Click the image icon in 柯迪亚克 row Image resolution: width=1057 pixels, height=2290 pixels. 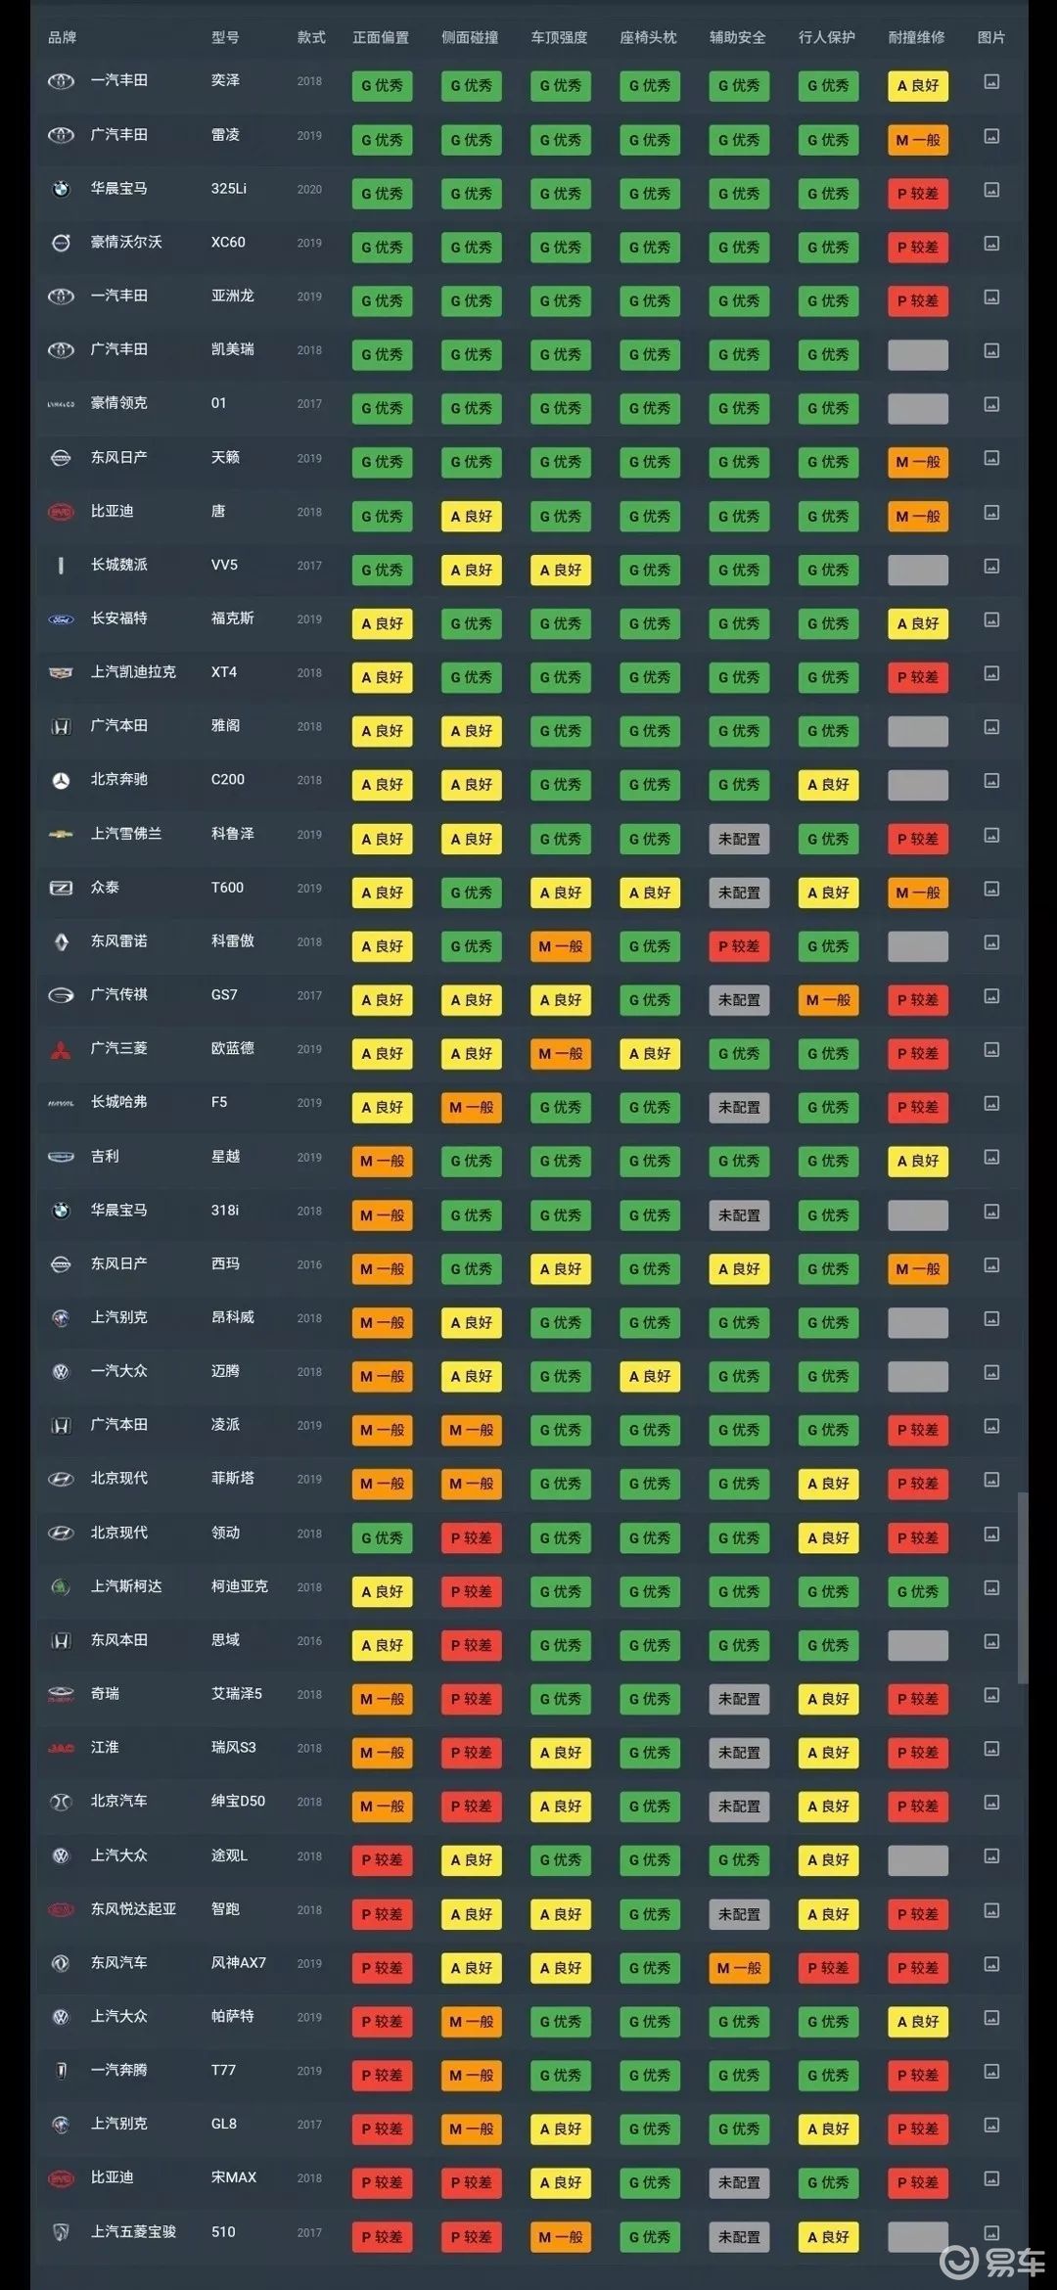click(x=990, y=1587)
